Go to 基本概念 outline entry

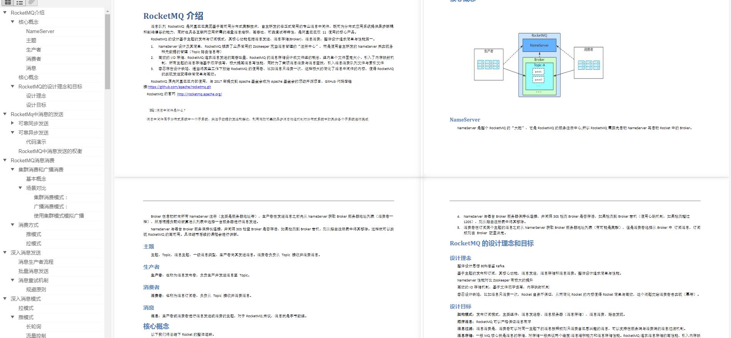tap(36, 179)
